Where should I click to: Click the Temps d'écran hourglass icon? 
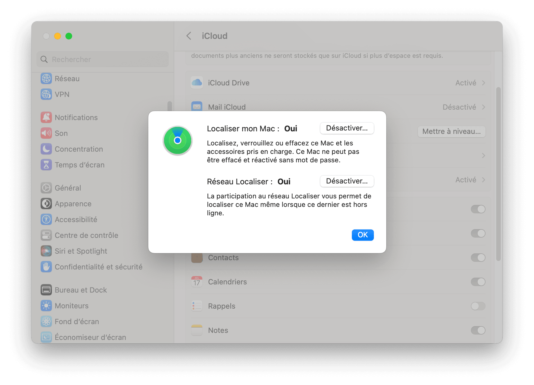point(46,165)
